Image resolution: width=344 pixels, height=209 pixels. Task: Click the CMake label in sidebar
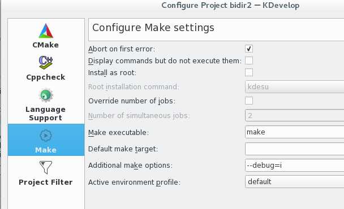(46, 45)
